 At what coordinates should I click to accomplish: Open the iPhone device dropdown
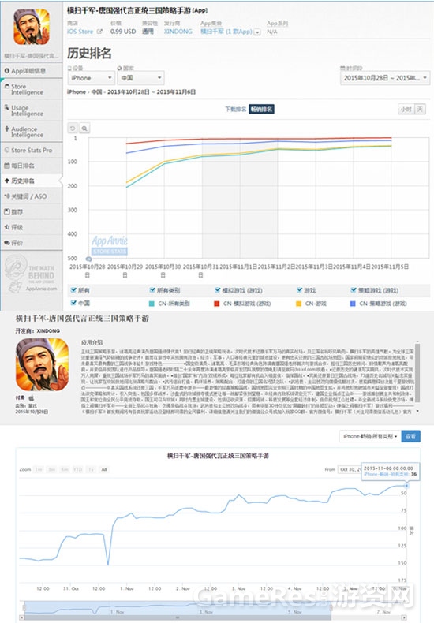pos(91,78)
